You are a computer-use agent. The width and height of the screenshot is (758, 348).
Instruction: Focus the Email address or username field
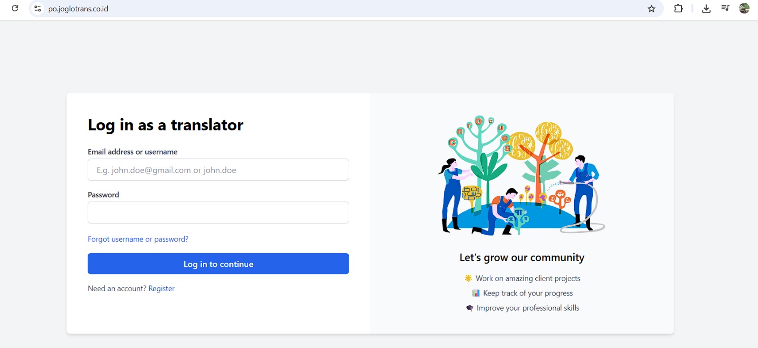pos(218,170)
